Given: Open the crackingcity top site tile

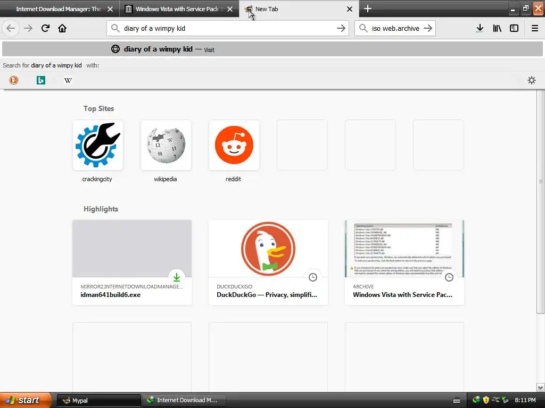Looking at the screenshot, I should 98,145.
